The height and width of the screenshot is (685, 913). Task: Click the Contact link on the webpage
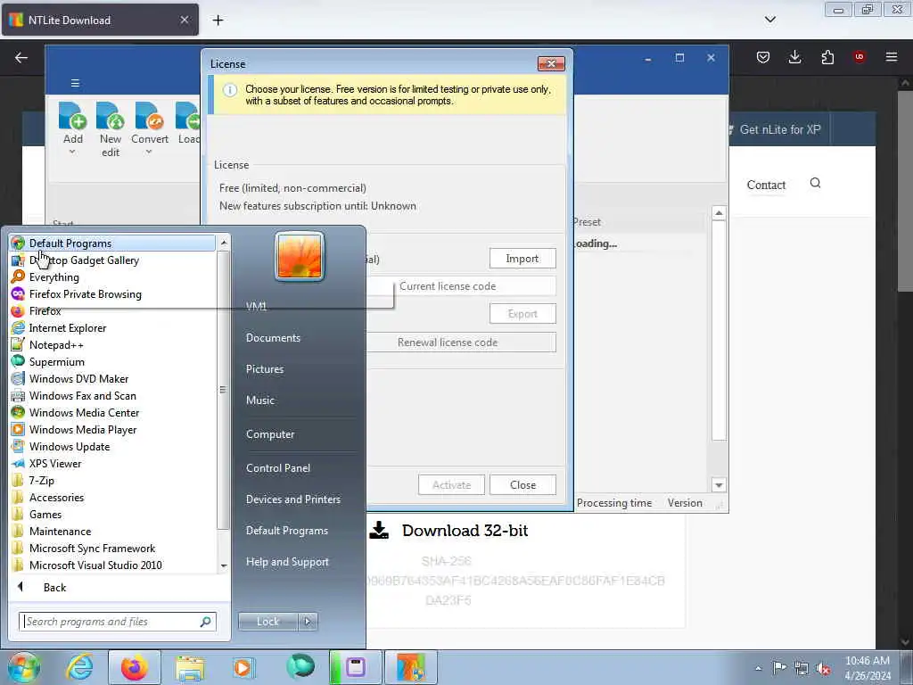[766, 186]
